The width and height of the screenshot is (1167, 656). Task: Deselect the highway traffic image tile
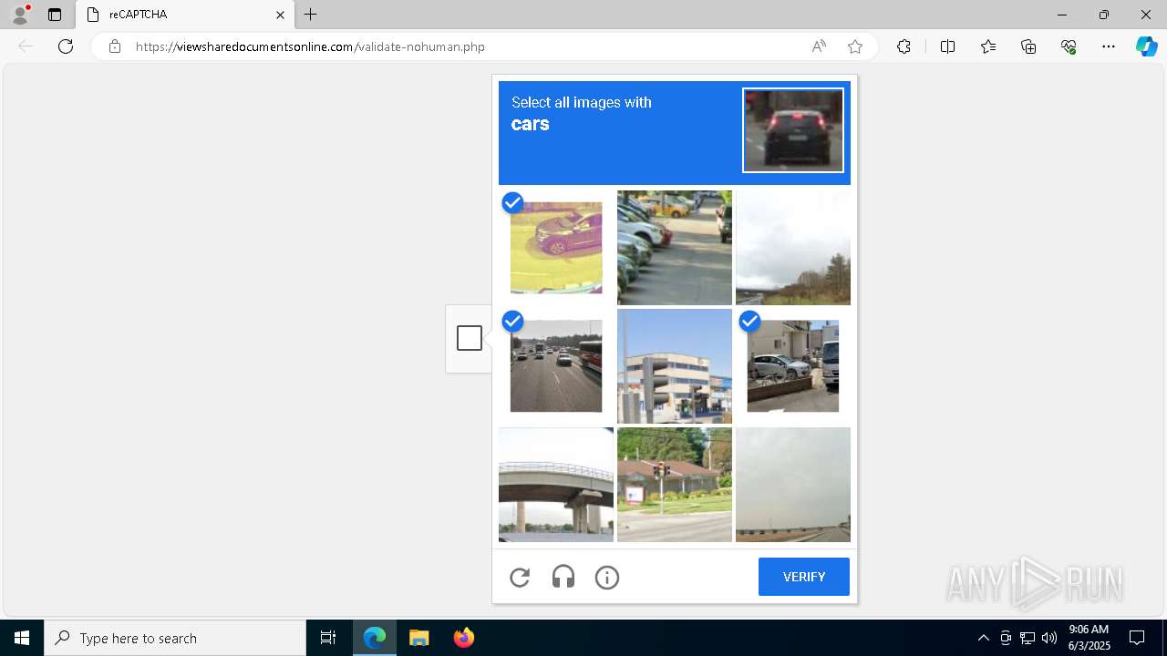556,366
